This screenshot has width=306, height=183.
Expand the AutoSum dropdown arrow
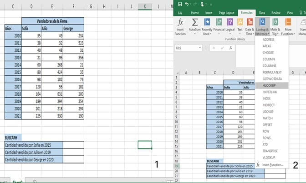(194, 34)
